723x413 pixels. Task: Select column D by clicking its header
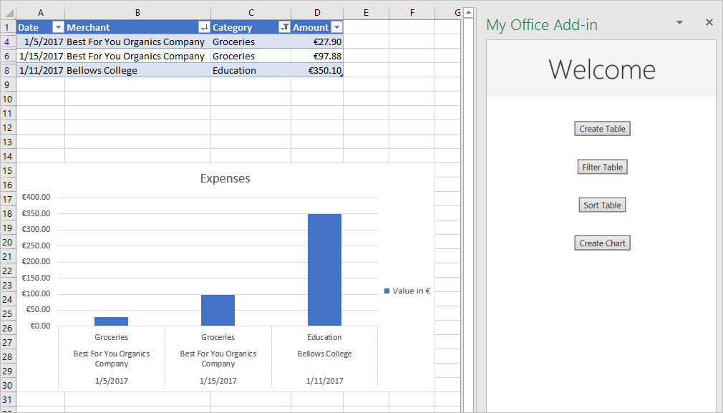(x=318, y=12)
